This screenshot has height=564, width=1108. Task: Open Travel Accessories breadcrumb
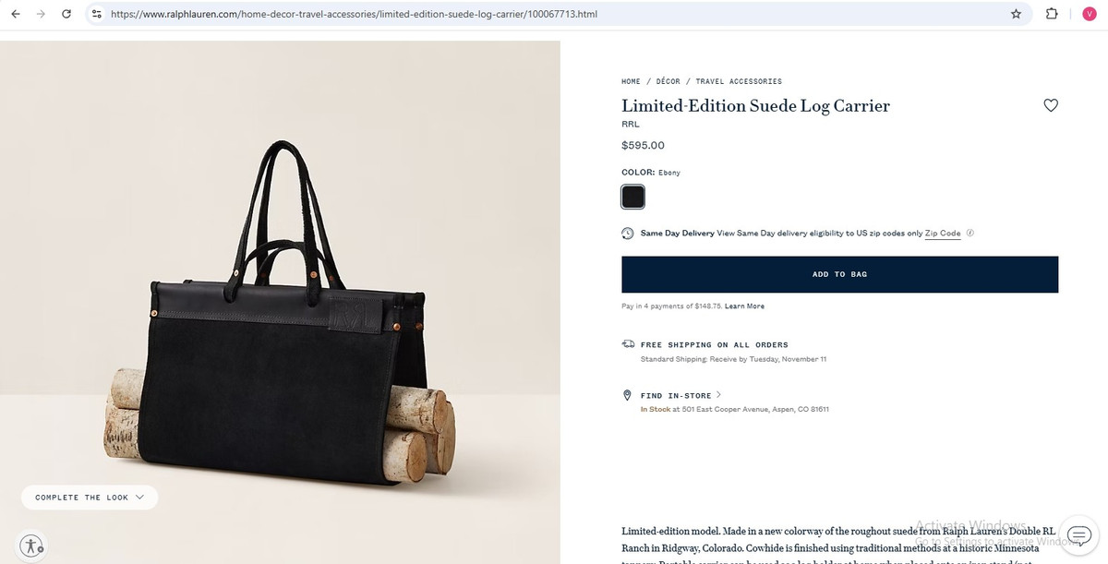pyautogui.click(x=739, y=81)
